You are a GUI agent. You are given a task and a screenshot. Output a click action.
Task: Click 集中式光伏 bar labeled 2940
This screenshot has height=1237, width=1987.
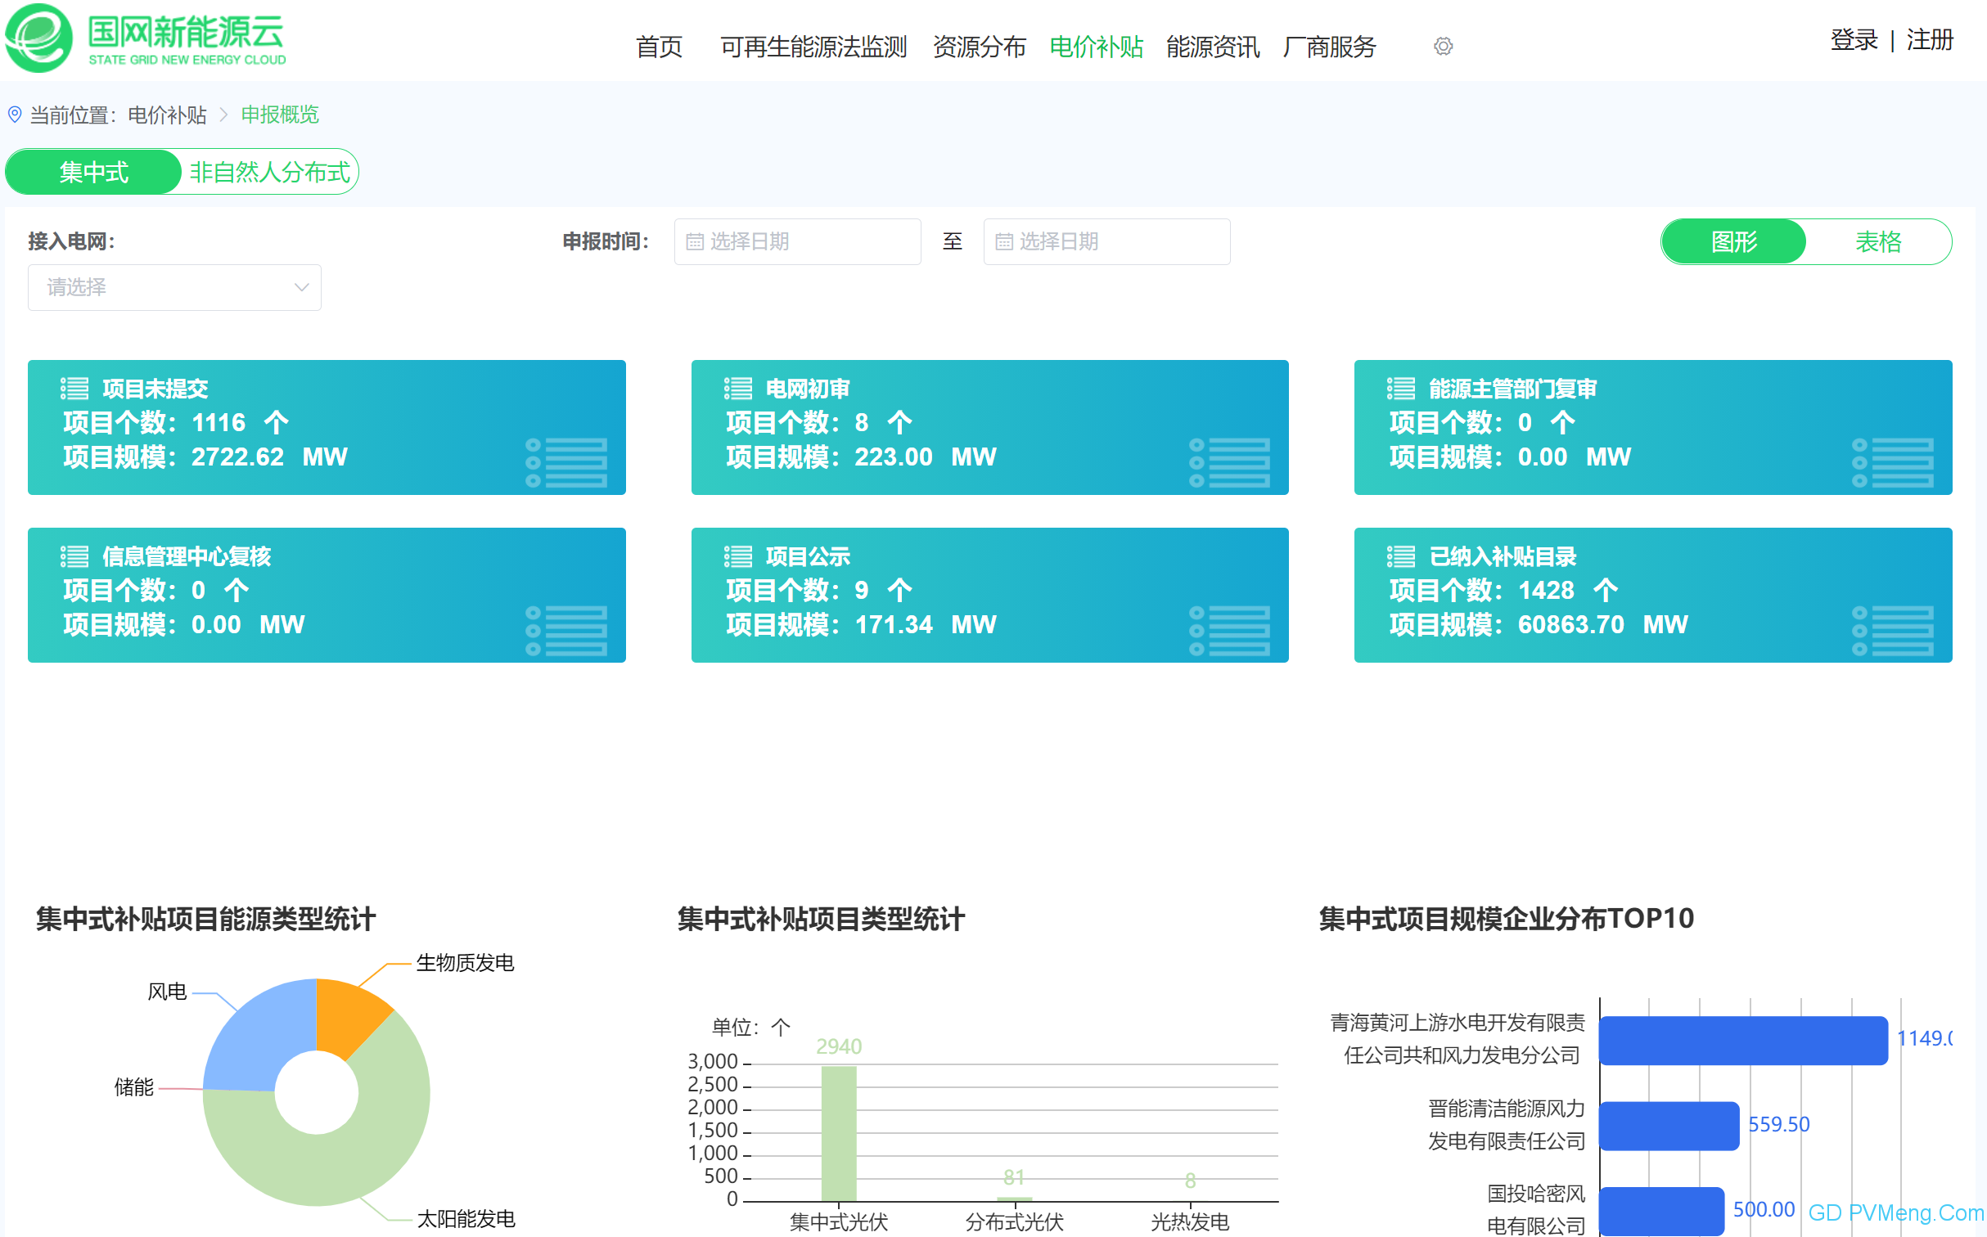[x=839, y=1134]
